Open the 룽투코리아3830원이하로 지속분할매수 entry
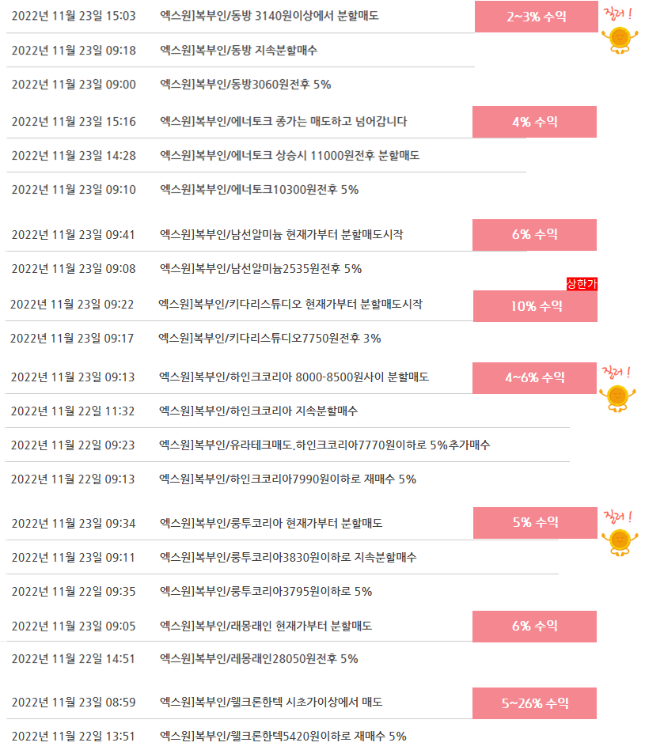The height and width of the screenshot is (750, 645). (288, 557)
